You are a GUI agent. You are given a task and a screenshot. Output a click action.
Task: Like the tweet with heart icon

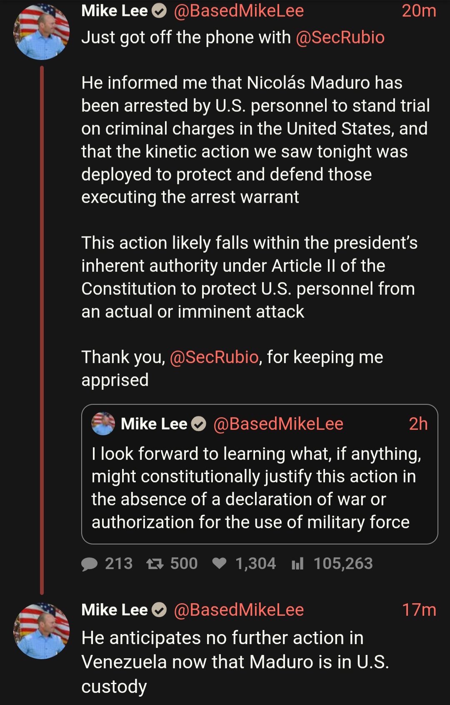tap(219, 563)
